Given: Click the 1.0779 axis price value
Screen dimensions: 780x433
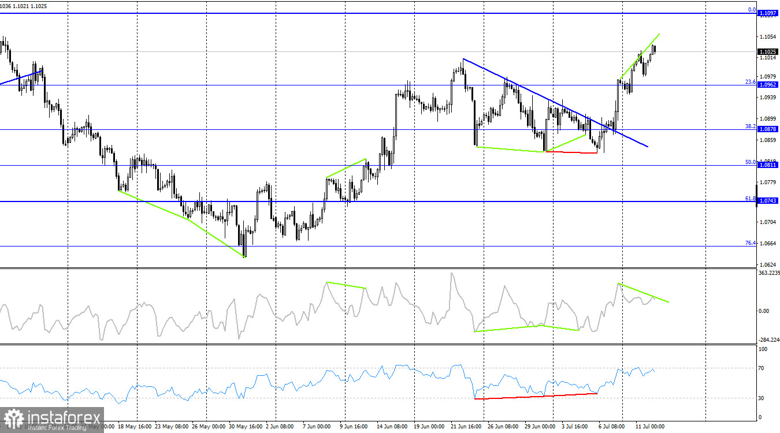Looking at the screenshot, I should (x=768, y=182).
